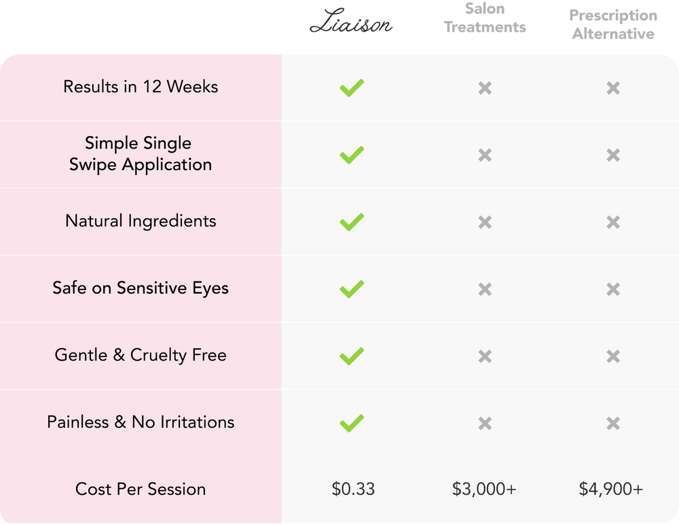Click the $3,000+ salon cost value
This screenshot has height=524, width=679.
(x=485, y=489)
